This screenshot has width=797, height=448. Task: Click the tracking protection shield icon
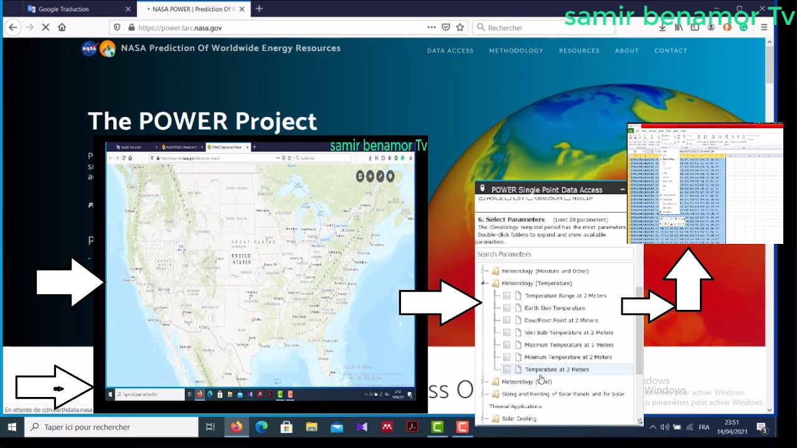pos(116,27)
